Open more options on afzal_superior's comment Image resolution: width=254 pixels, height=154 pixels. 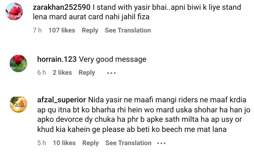coord(161,143)
